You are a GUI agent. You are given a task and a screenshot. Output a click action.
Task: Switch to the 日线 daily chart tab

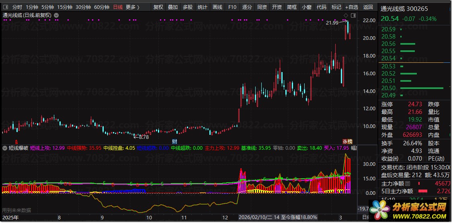tap(118, 7)
